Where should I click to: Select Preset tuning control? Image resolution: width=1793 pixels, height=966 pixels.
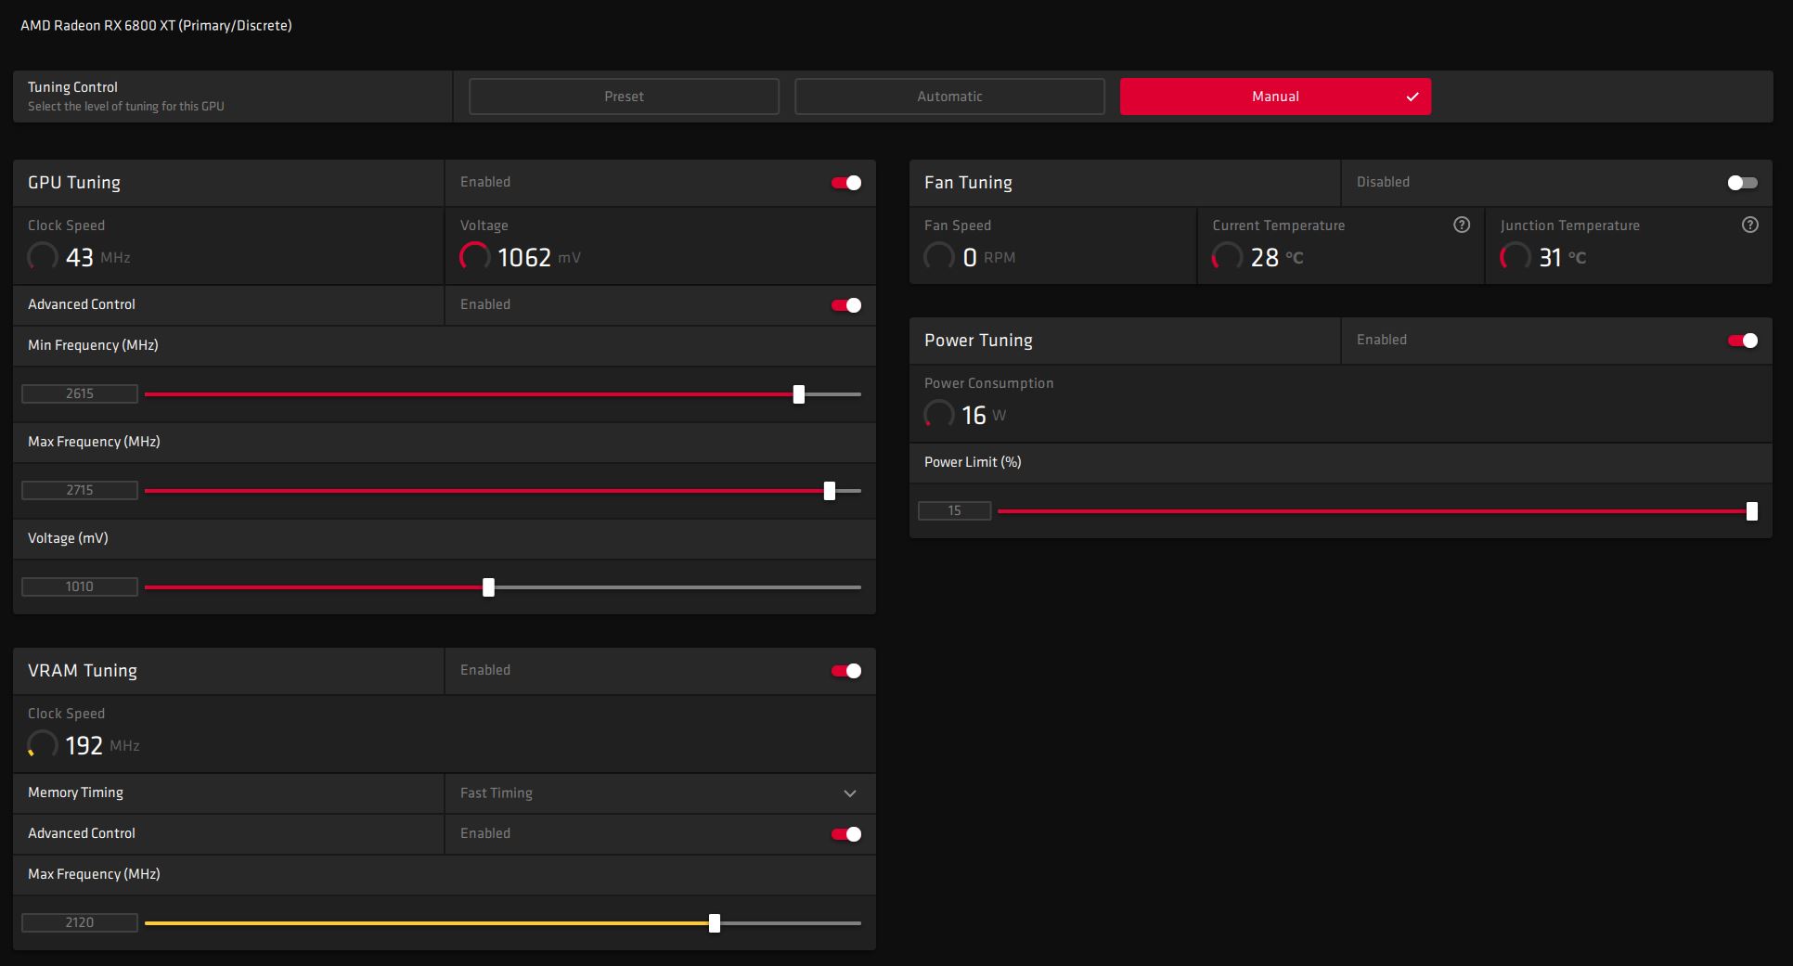[x=624, y=97]
